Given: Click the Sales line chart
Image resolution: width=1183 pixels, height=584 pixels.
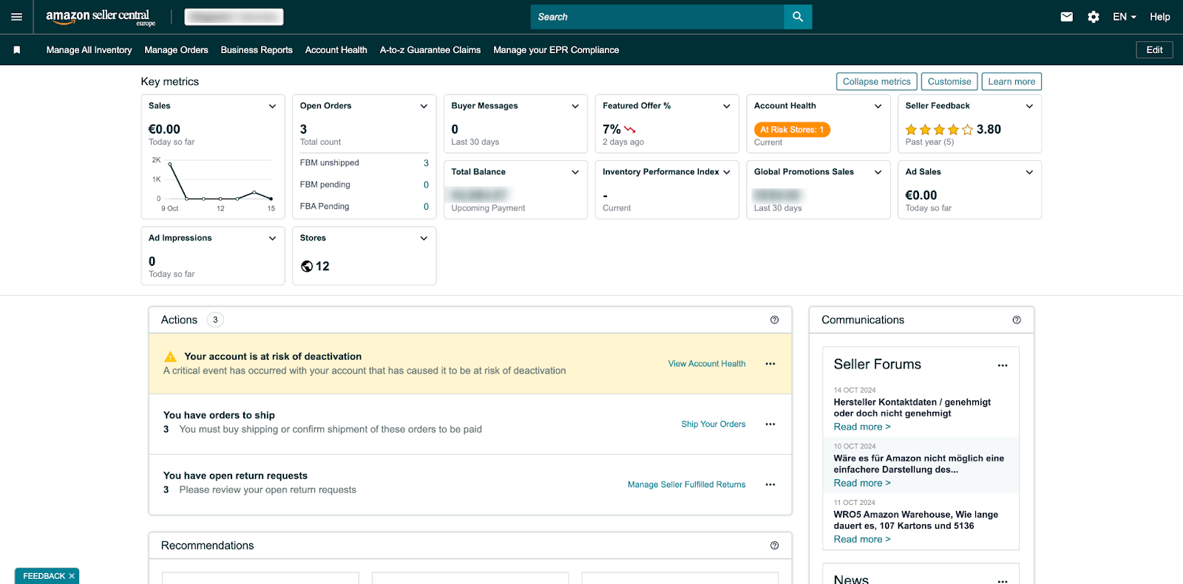Looking at the screenshot, I should [213, 182].
